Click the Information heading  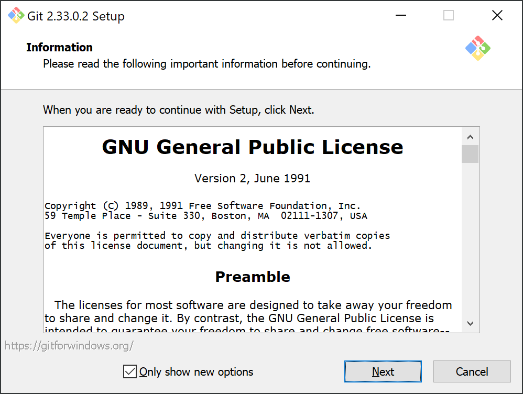click(59, 47)
